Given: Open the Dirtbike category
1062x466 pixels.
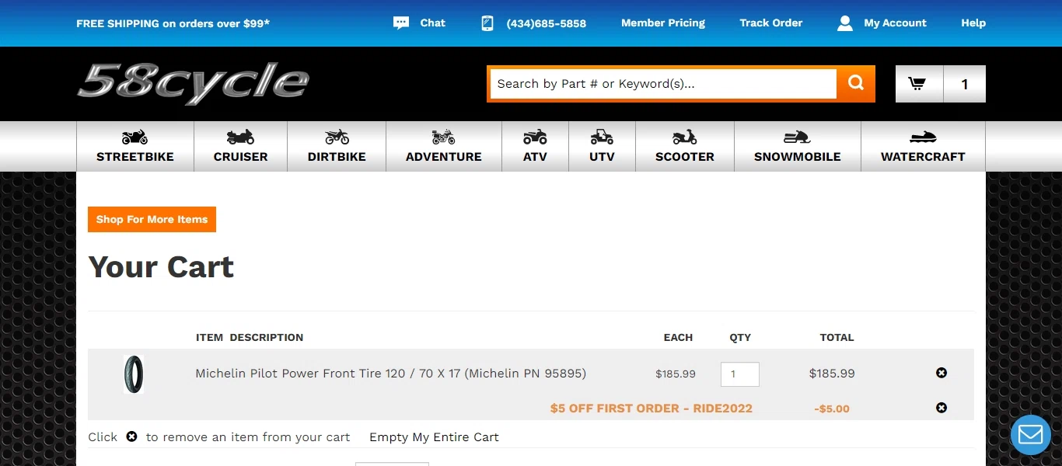Looking at the screenshot, I should (x=337, y=146).
